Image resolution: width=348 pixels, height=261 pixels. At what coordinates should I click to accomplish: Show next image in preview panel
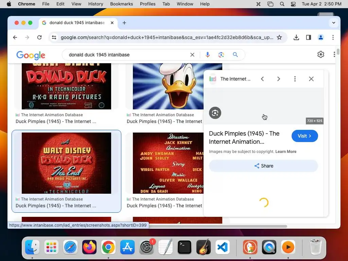click(279, 79)
